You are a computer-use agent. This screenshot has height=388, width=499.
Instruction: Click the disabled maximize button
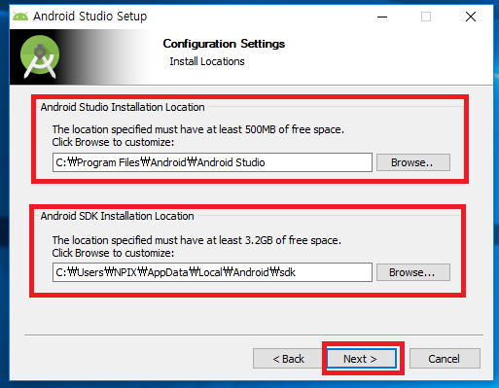point(426,17)
